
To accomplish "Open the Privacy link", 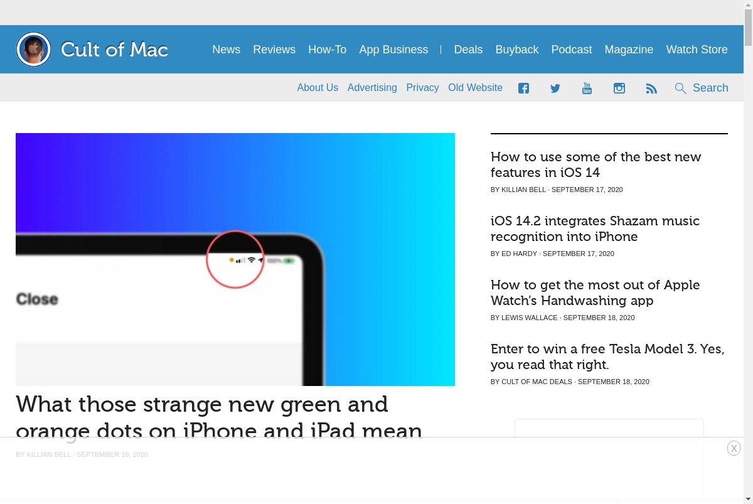I will pyautogui.click(x=422, y=88).
